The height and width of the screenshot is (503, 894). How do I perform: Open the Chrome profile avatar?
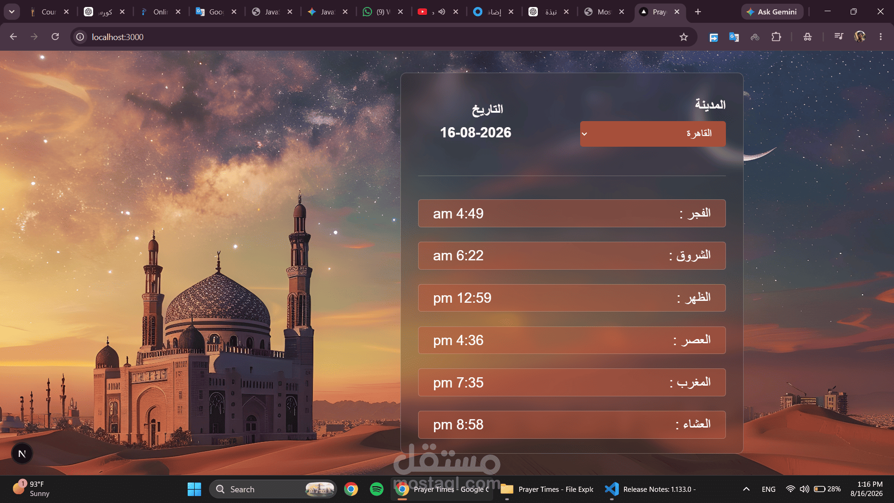[860, 37]
